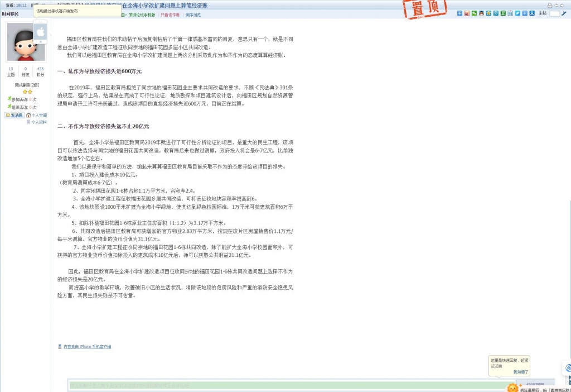The image size is (571, 392).
Task: Click the floor jump wrench icon
Action: pyautogui.click(x=564, y=13)
